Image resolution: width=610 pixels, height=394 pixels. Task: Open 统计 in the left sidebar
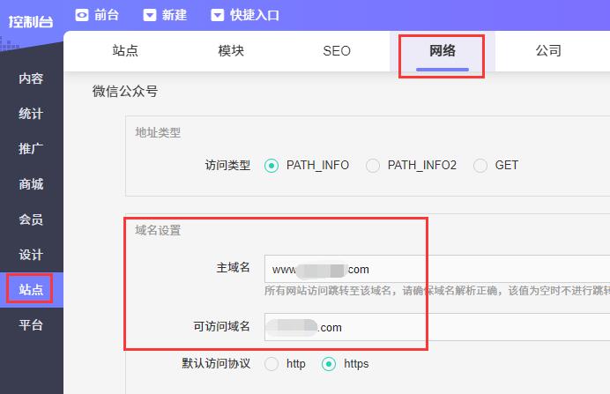coord(31,114)
